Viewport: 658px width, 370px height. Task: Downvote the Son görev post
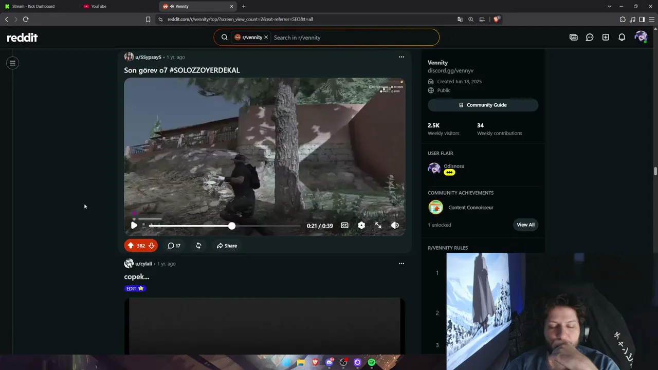(x=152, y=246)
